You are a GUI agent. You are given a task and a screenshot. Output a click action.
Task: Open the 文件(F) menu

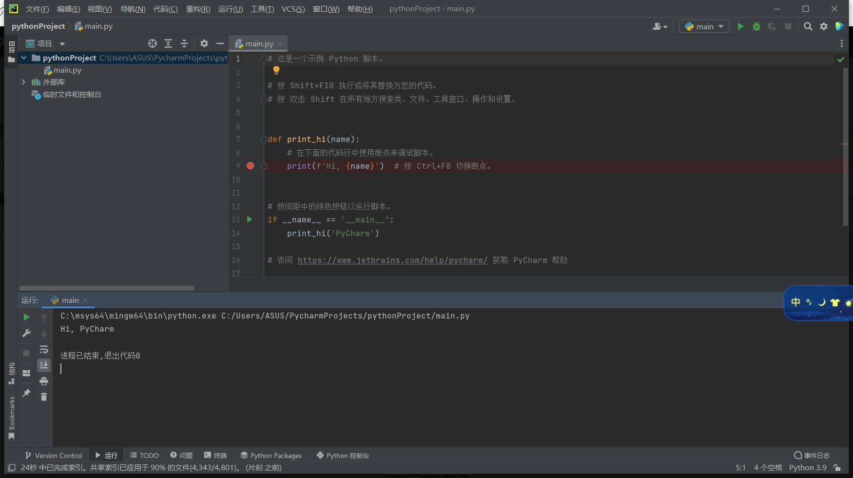click(38, 9)
